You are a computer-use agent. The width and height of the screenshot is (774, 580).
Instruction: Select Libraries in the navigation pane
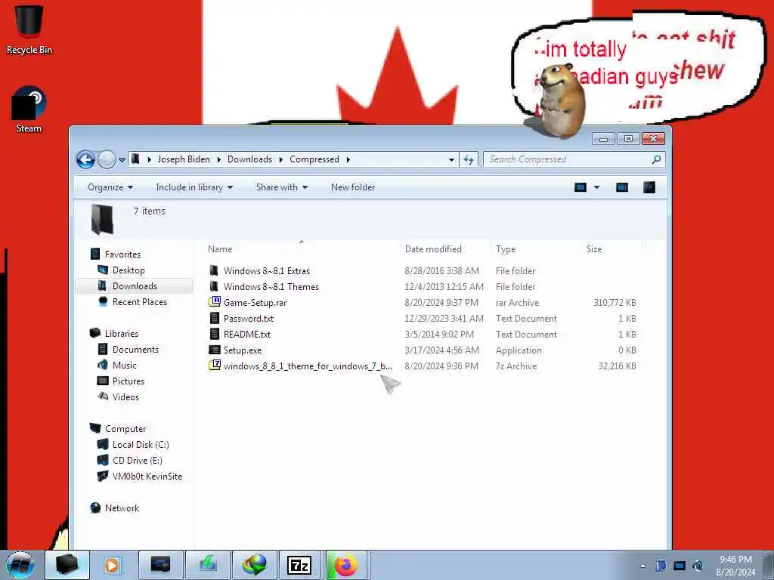(122, 334)
